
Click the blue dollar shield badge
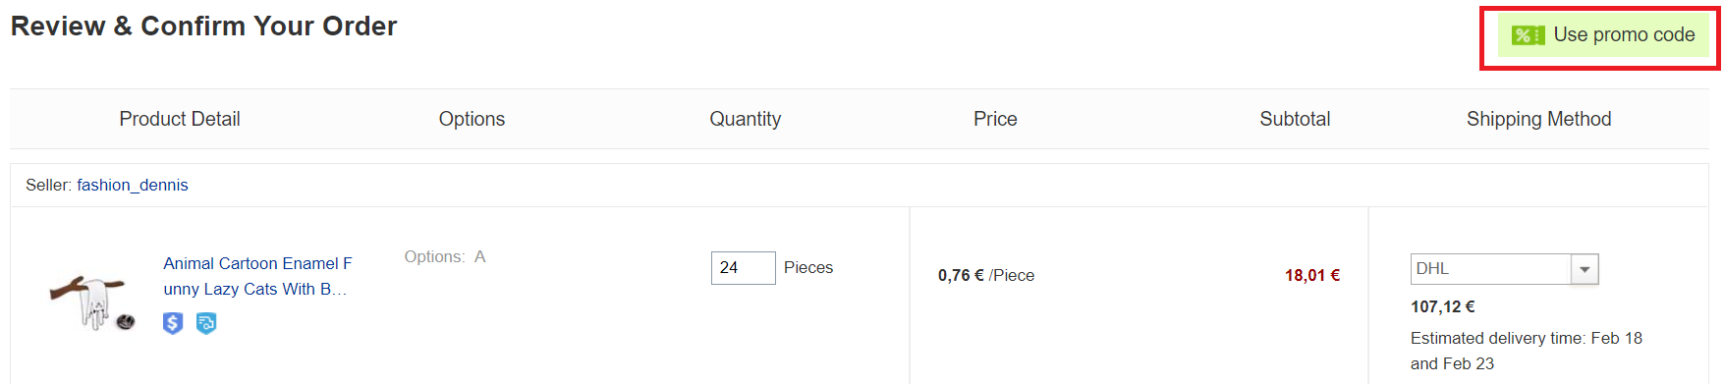pos(173,323)
